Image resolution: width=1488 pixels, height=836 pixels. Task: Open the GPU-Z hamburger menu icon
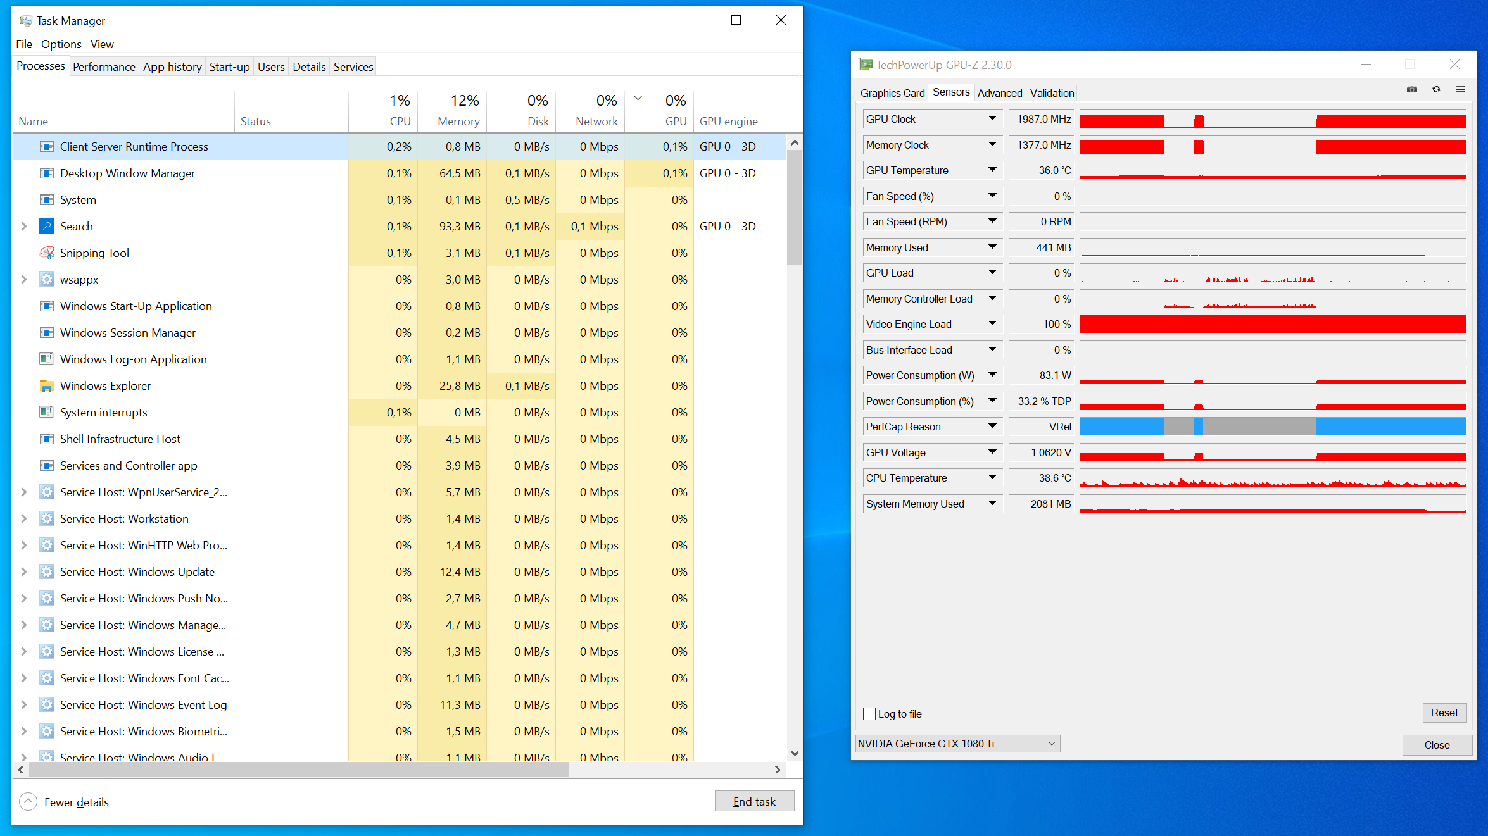(x=1460, y=90)
